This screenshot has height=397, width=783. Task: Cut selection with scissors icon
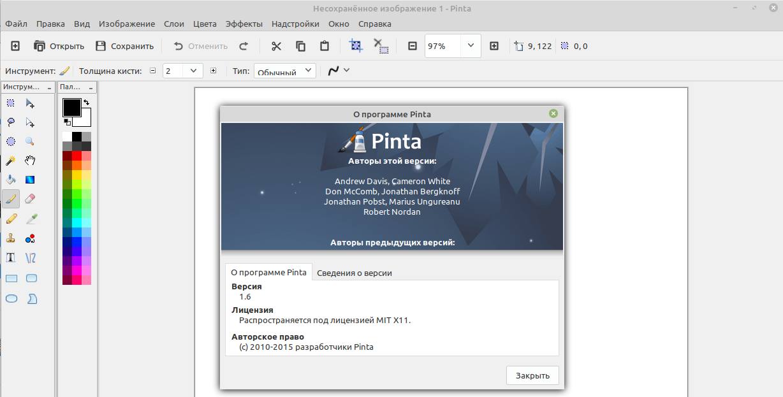276,46
